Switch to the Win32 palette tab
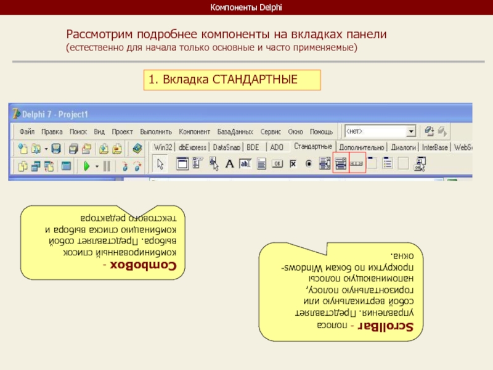Viewport: 493px width, 370px height. [x=163, y=147]
